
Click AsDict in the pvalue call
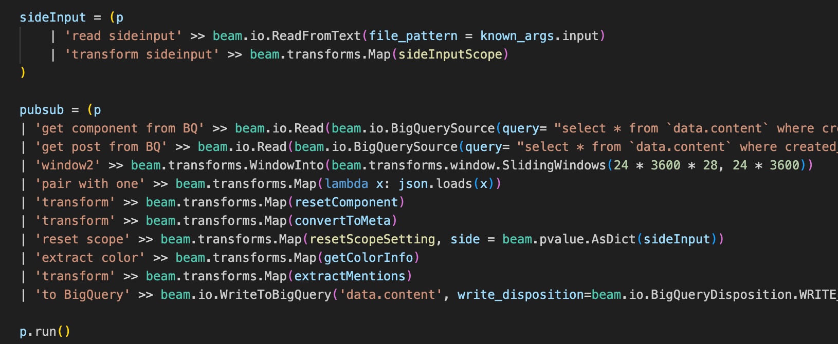(x=613, y=239)
